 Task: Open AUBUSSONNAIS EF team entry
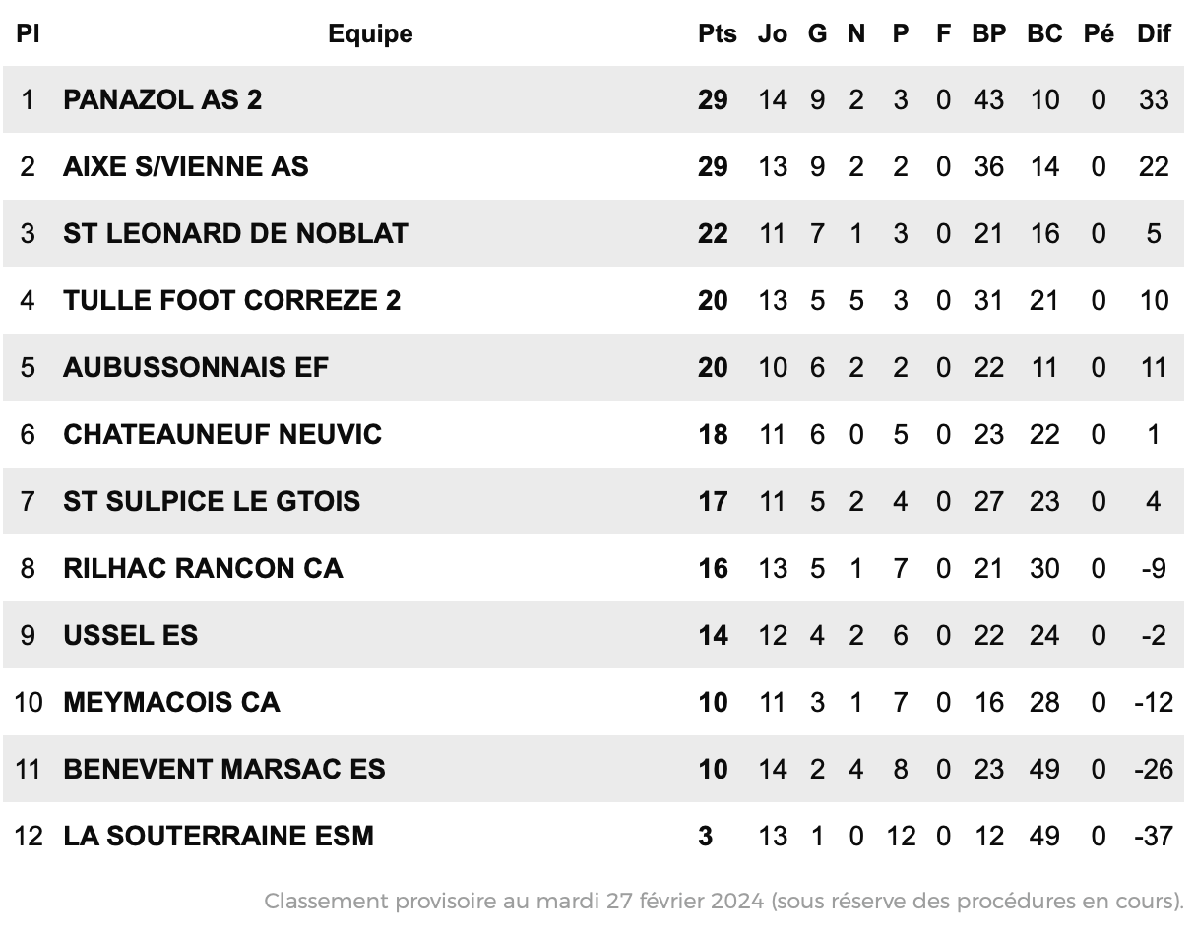point(196,367)
